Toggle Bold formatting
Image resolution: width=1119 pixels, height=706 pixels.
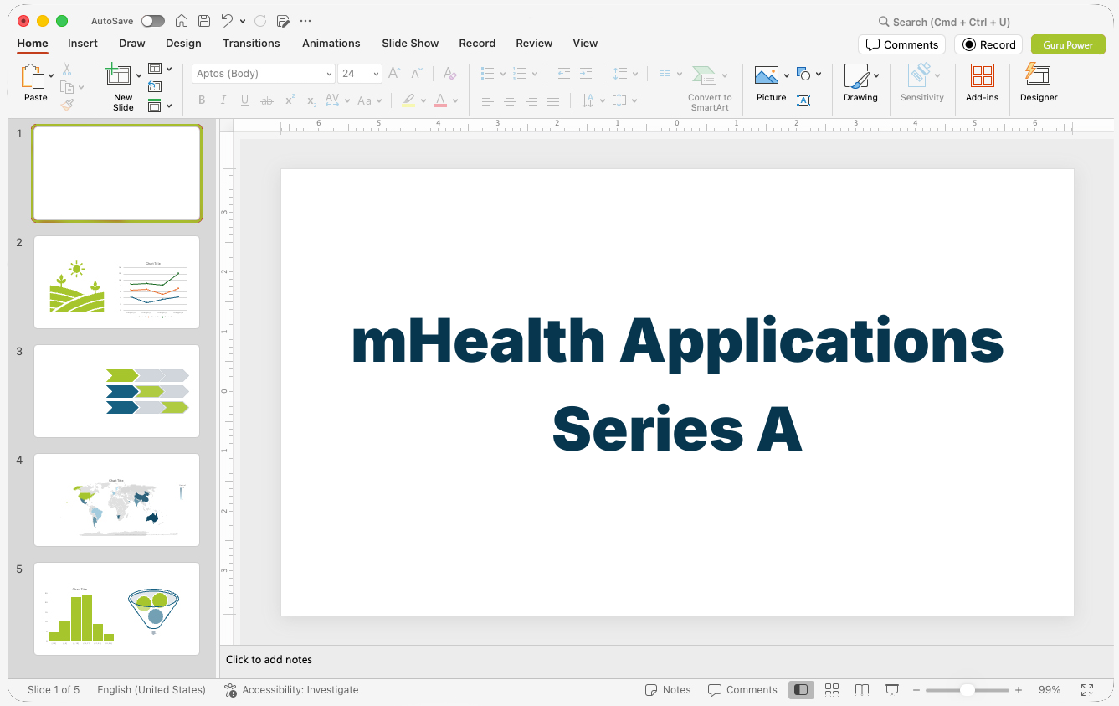pos(202,100)
